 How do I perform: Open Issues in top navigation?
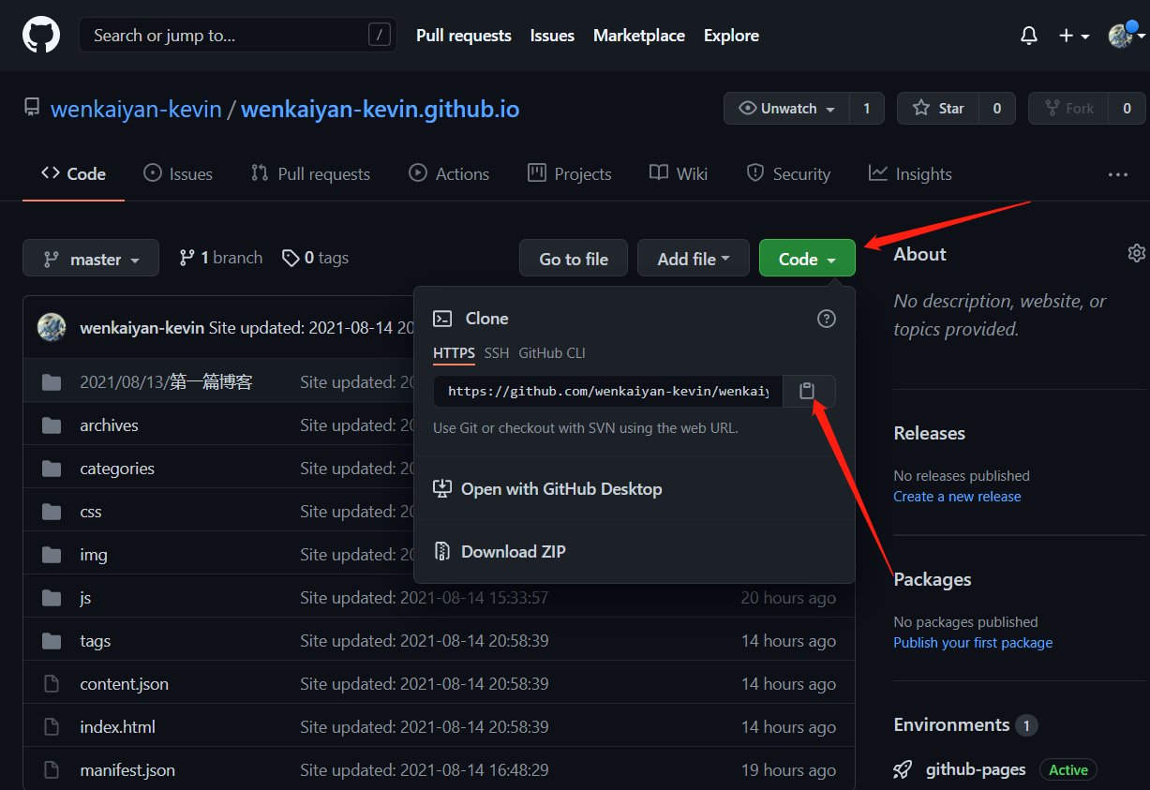point(552,36)
